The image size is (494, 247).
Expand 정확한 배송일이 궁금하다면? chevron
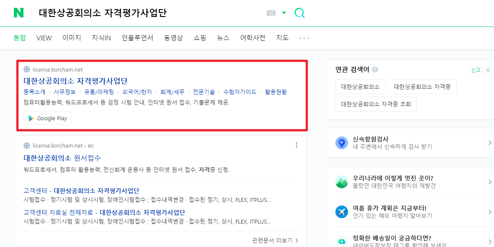489,241
